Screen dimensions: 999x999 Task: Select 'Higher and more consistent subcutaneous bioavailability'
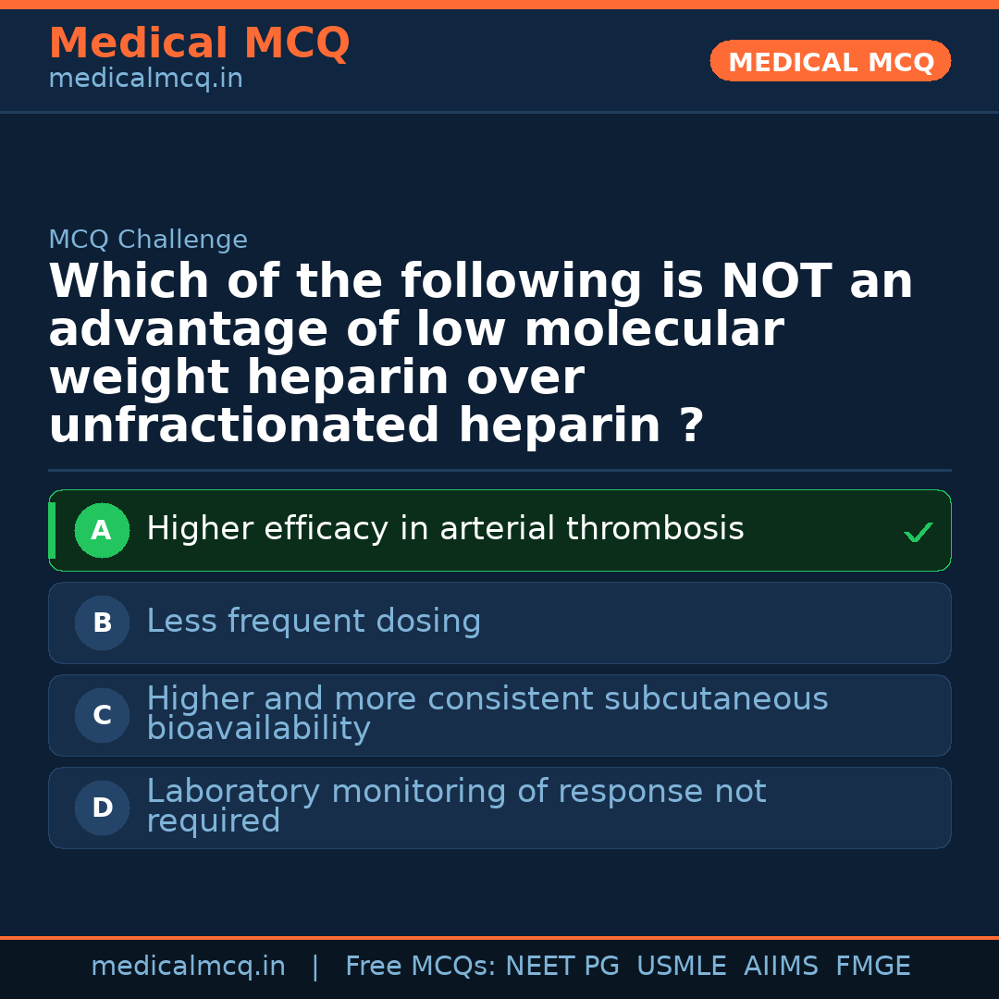tap(487, 713)
